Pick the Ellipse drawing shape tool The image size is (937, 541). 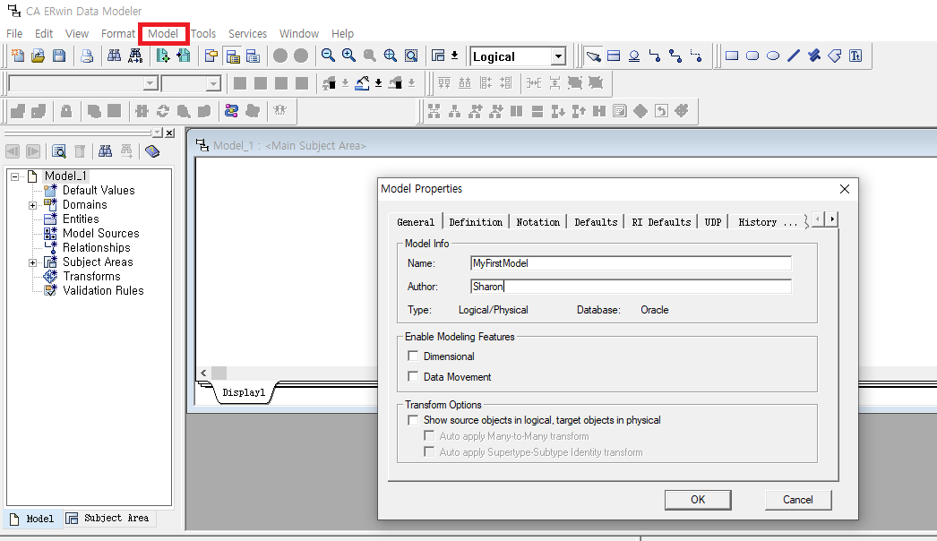pos(773,56)
